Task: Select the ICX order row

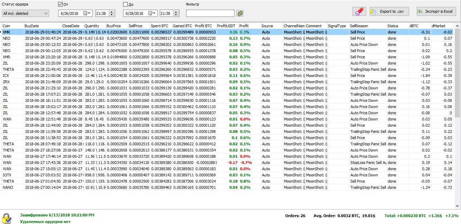Action: [x=104, y=76]
